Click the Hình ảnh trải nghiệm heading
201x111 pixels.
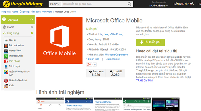click(x=60, y=92)
